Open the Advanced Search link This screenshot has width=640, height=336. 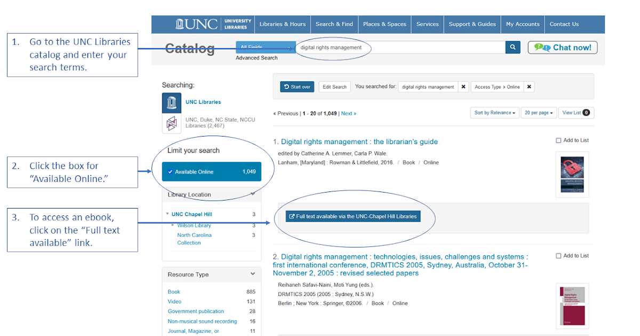257,58
